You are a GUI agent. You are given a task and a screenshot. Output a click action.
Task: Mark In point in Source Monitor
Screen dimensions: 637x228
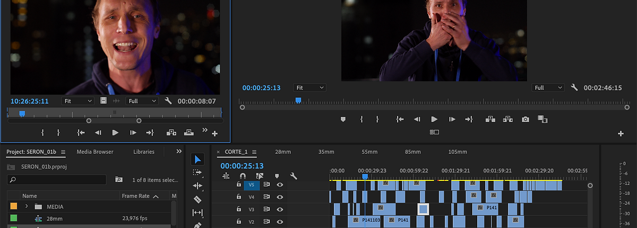pos(42,133)
